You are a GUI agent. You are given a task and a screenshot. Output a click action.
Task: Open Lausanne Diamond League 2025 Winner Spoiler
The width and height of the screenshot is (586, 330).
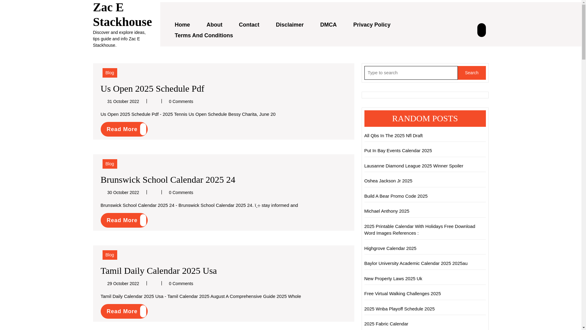[414, 166]
